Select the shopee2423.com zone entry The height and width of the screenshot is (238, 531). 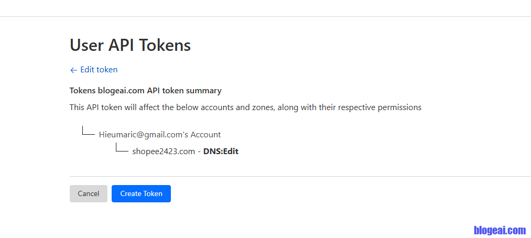coord(165,152)
